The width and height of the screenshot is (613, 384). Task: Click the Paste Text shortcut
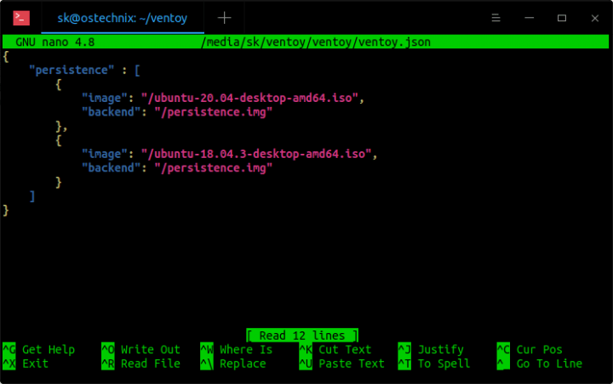[x=351, y=364]
